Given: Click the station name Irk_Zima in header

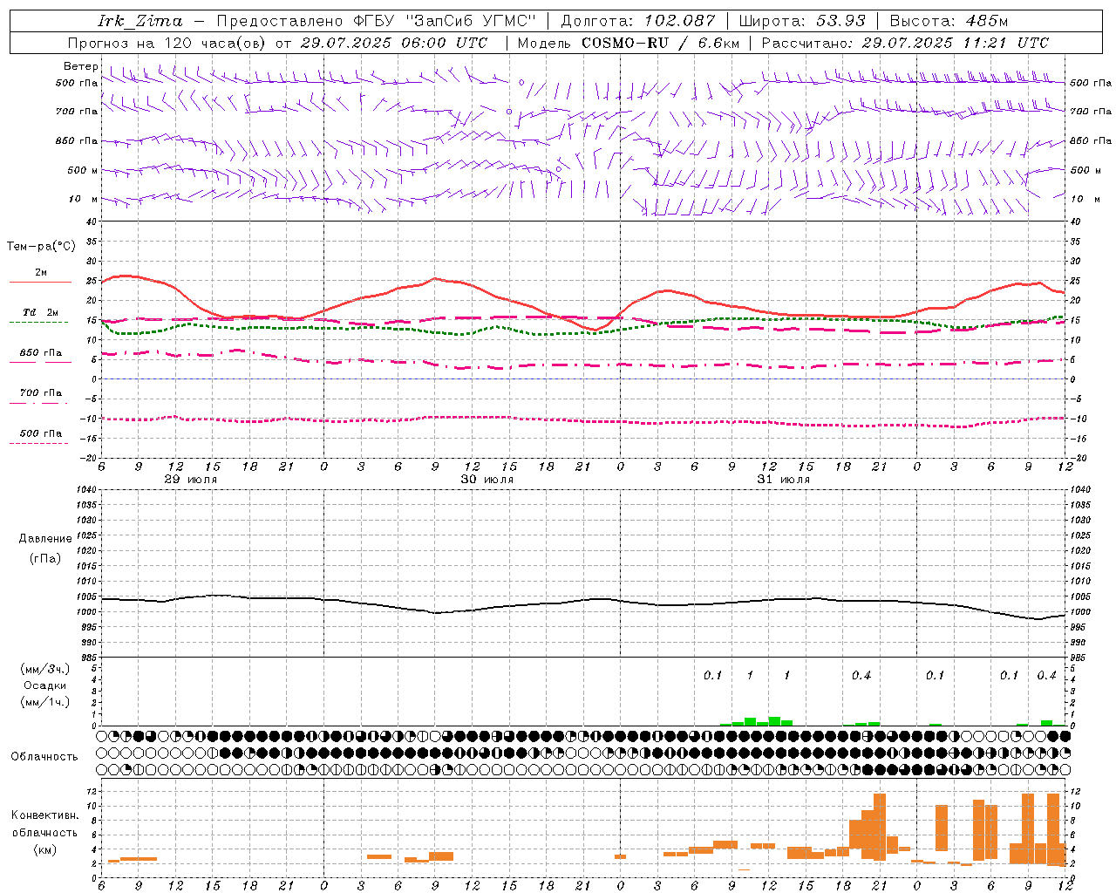Looking at the screenshot, I should [x=139, y=21].
